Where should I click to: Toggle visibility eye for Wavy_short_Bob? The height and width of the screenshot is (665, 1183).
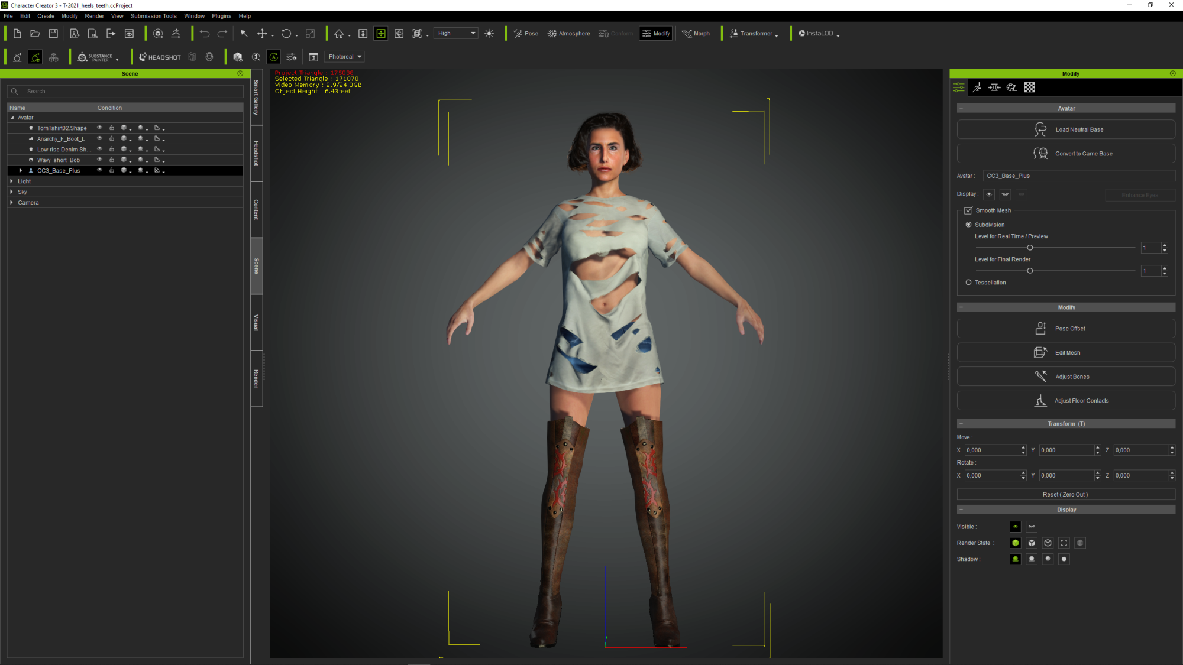click(100, 160)
